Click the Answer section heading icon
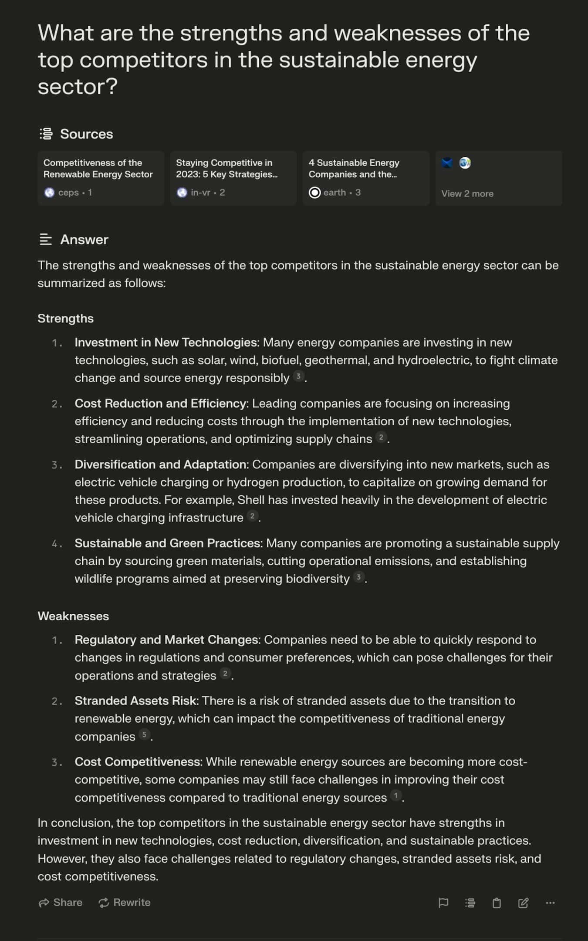Viewport: 588px width, 941px height. click(x=46, y=239)
